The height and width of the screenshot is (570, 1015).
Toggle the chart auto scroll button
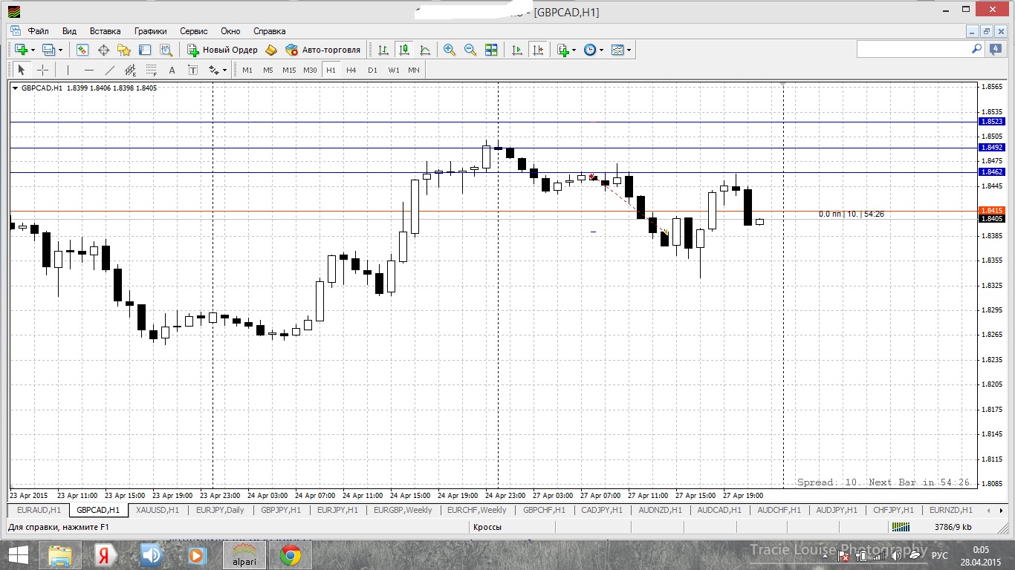coord(517,50)
